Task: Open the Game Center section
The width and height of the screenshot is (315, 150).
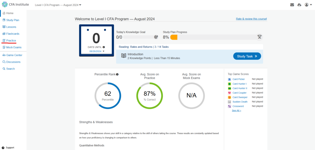Action: [x=14, y=55]
